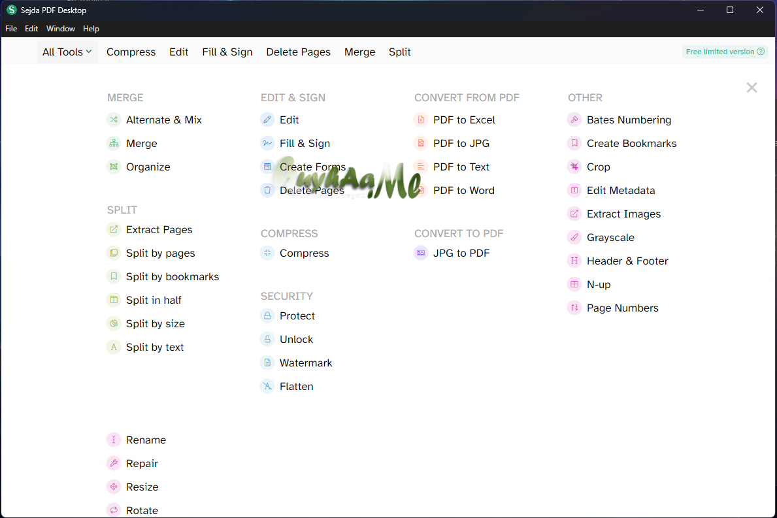Click the Bates Numbering stamp icon
Image resolution: width=777 pixels, height=518 pixels.
coord(574,120)
